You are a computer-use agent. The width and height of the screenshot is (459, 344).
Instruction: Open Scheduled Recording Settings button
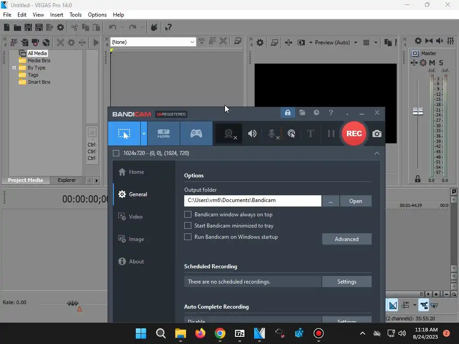[x=346, y=282]
